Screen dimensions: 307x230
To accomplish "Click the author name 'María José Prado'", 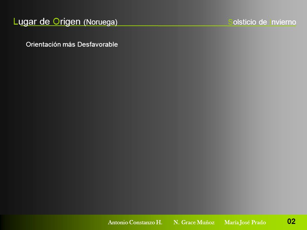I will point(245,222).
